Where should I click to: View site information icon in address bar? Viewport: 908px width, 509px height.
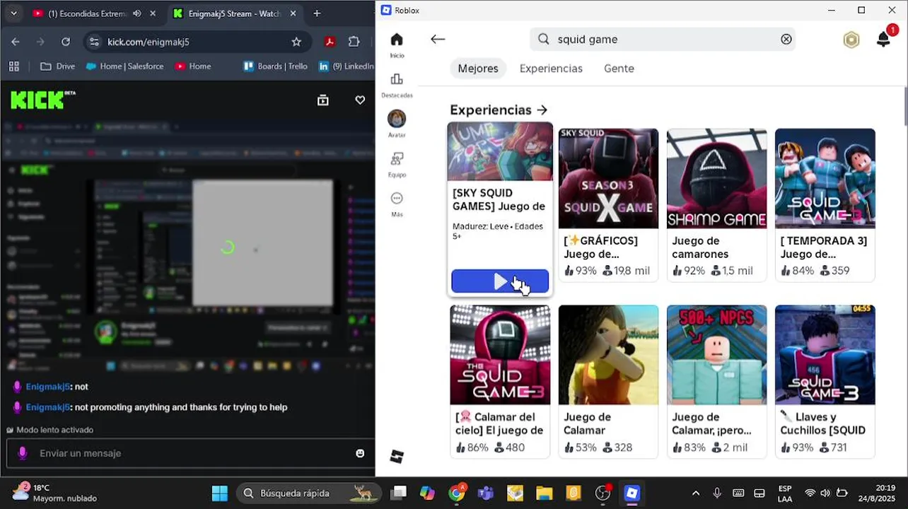(95, 42)
